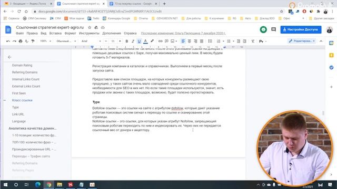
Task: Switch to ТЗ на покупку ссылок tab
Action: pos(133,4)
